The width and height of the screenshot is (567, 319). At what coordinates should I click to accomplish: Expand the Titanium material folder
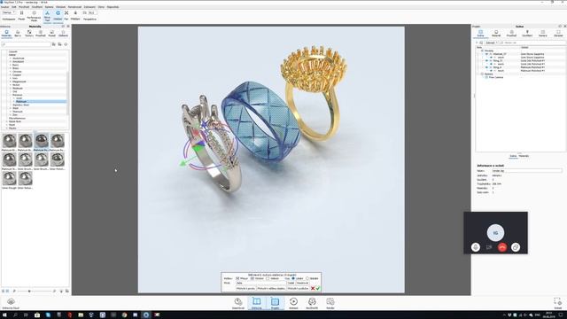(10, 112)
